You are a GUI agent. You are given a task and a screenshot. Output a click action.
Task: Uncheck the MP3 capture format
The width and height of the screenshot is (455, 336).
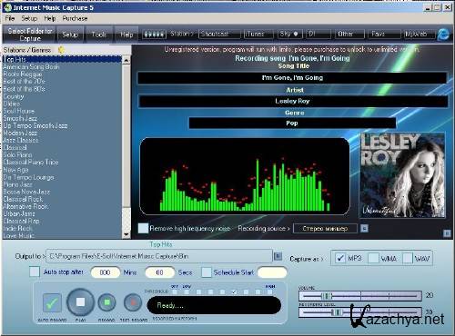click(340, 258)
